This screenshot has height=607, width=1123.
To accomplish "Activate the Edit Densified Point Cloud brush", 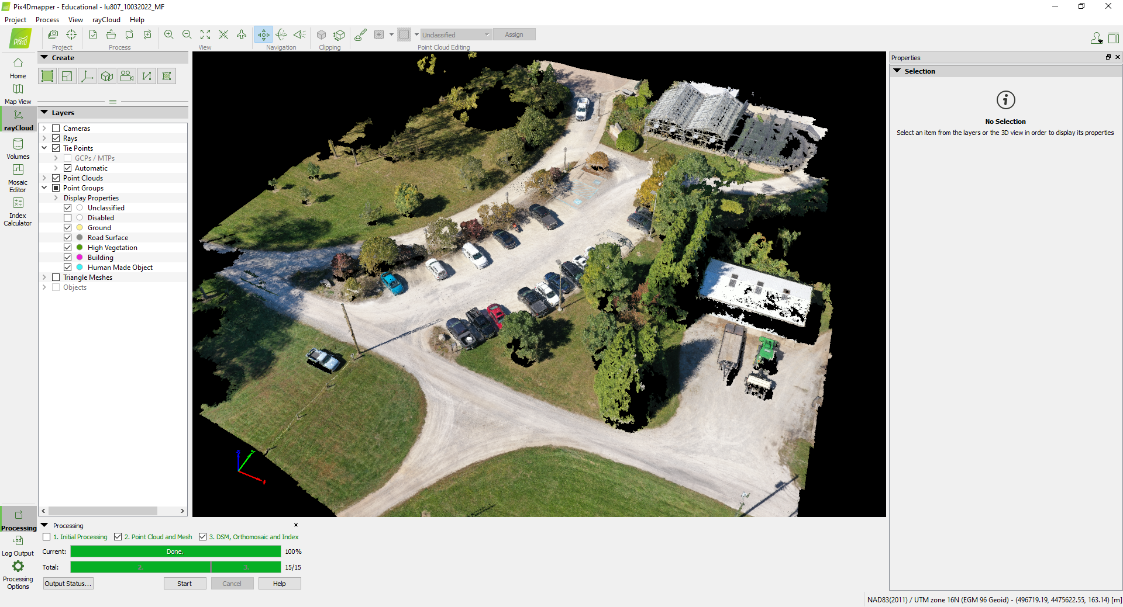I will point(361,34).
